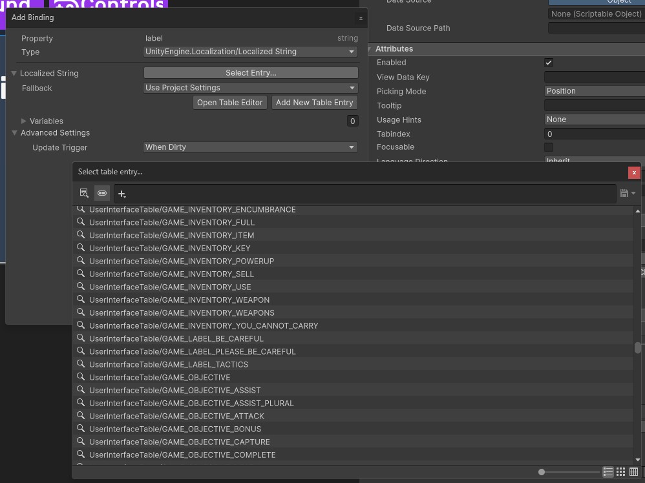Uncheck the Enabled attribute checkbox
The image size is (645, 483).
(x=548, y=63)
